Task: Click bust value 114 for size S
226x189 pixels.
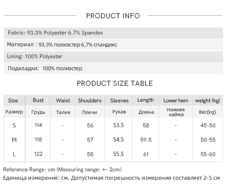Action: point(38,125)
